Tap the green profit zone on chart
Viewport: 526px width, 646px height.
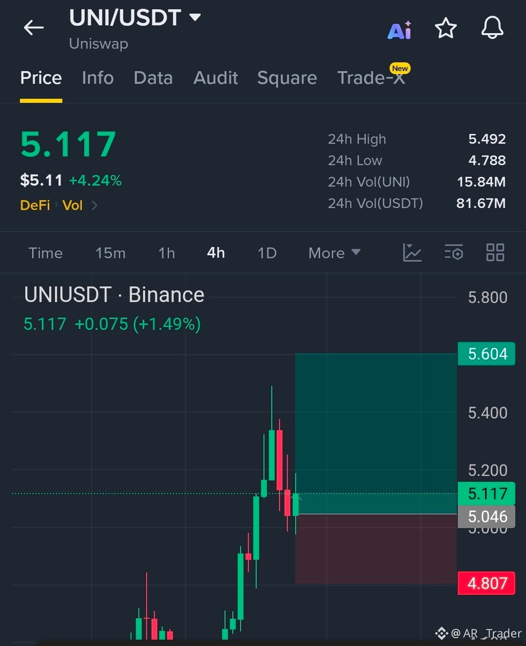[x=376, y=434]
